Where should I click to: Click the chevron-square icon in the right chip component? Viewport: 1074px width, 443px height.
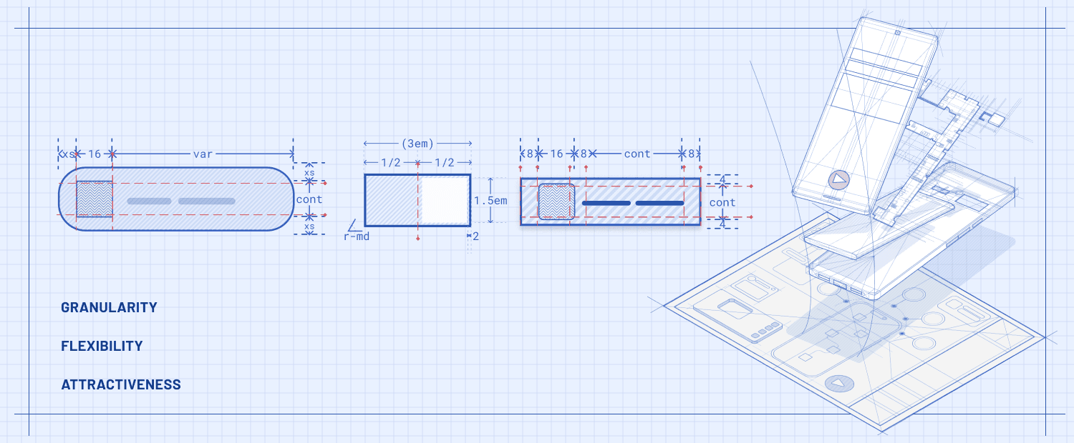point(556,200)
